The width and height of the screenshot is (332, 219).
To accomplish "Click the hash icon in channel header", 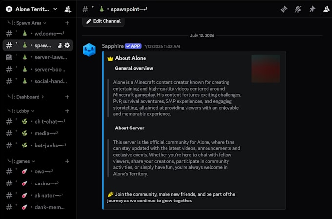I will [85, 9].
